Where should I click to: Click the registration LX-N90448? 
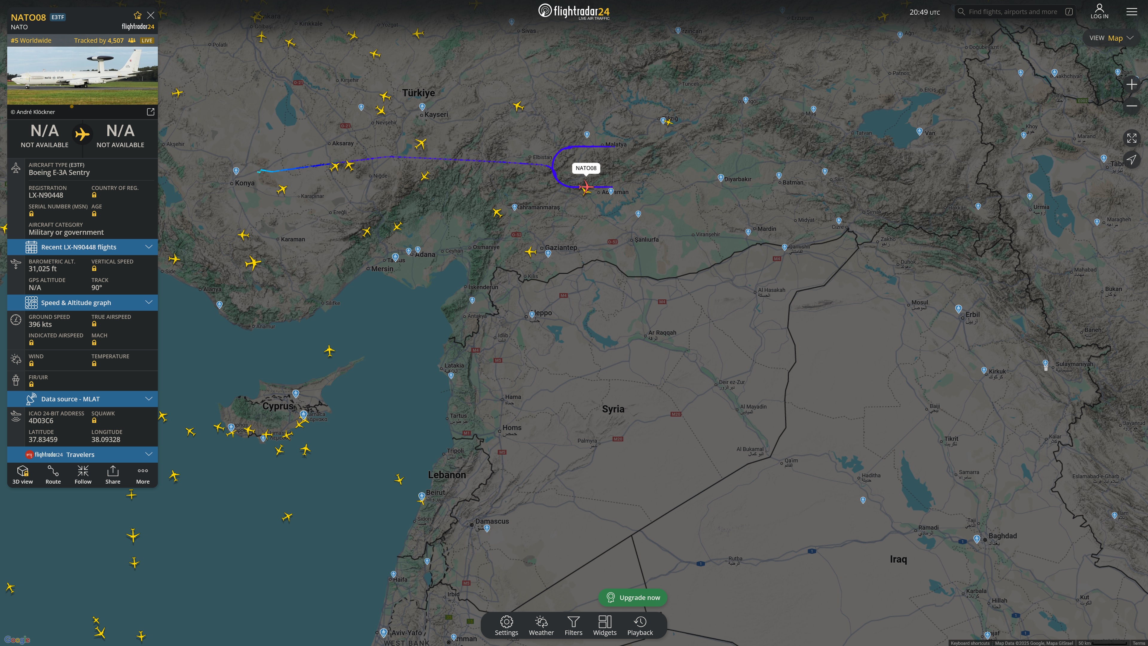click(x=46, y=195)
